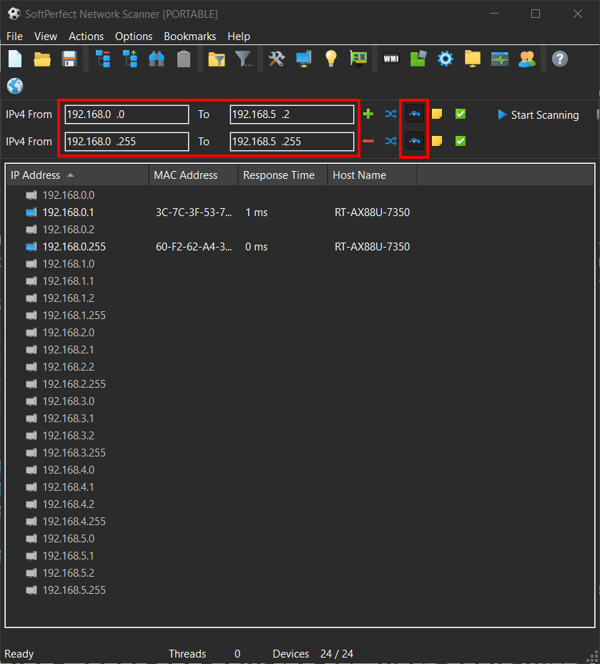Click the globe internet icon
This screenshot has height=664, width=600.
tap(15, 86)
